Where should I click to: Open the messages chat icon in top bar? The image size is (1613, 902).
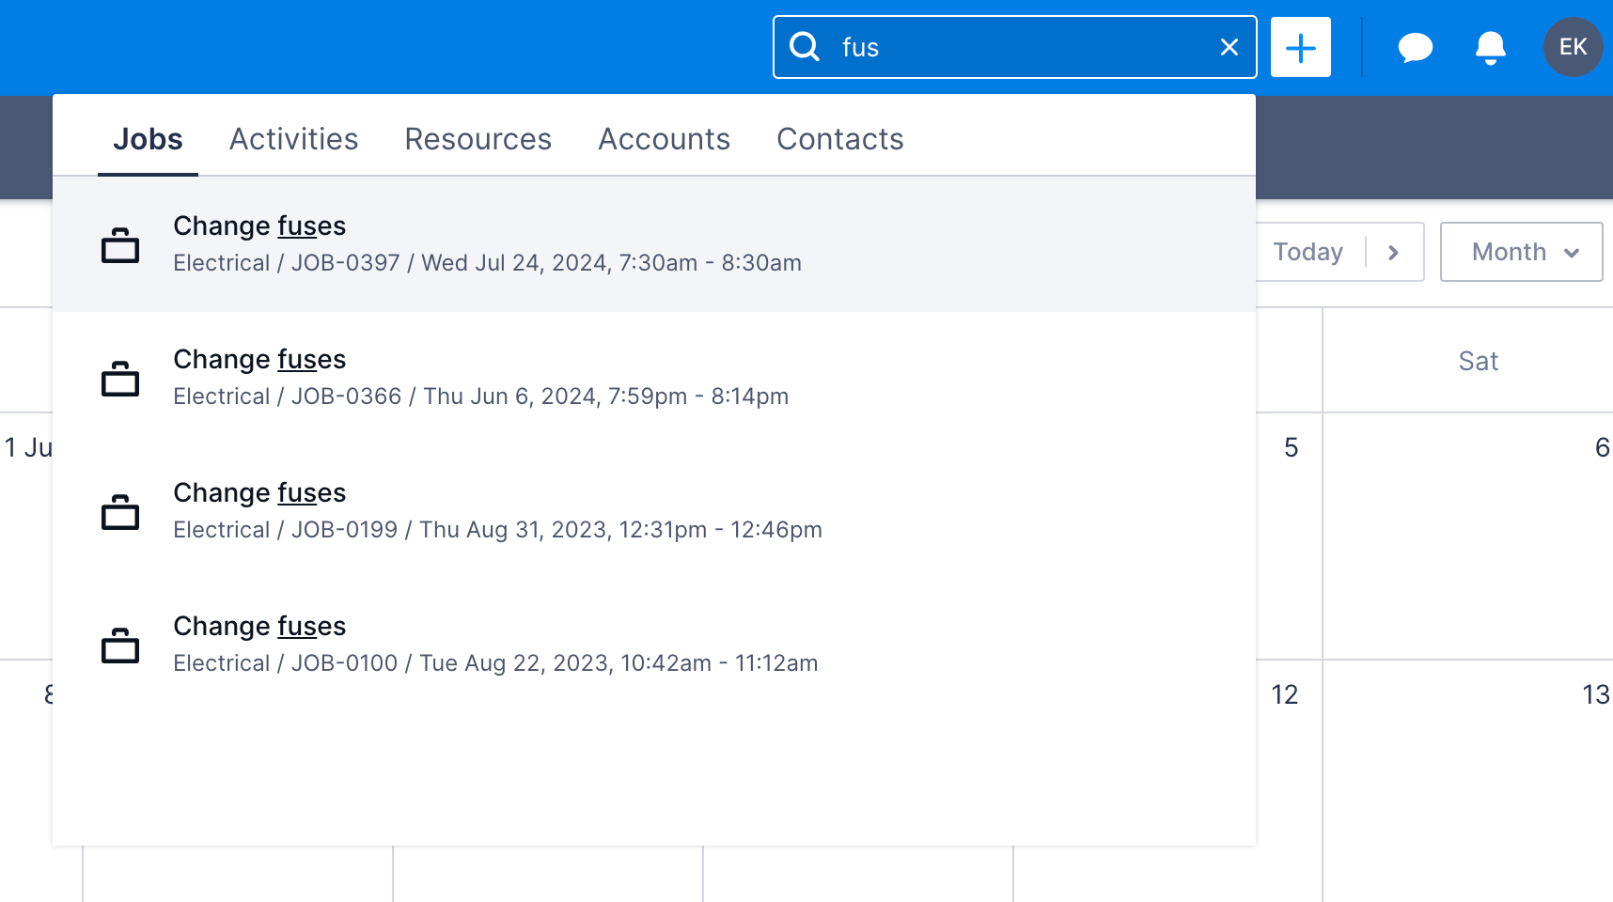[1415, 47]
